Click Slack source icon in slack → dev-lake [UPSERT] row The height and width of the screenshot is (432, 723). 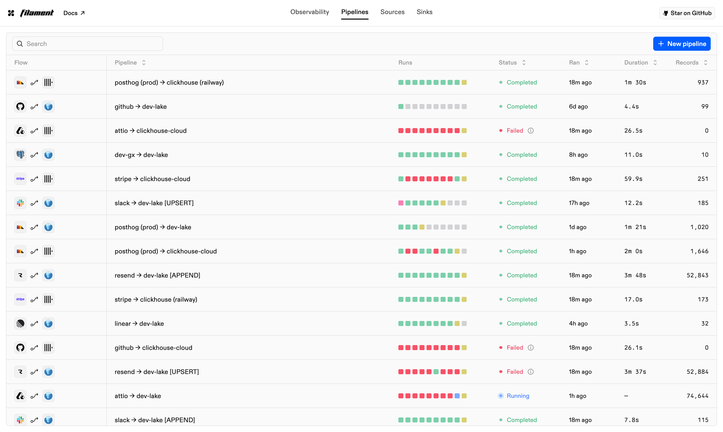20,203
